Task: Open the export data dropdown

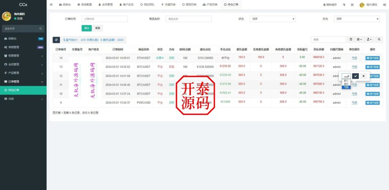Action: (x=369, y=39)
